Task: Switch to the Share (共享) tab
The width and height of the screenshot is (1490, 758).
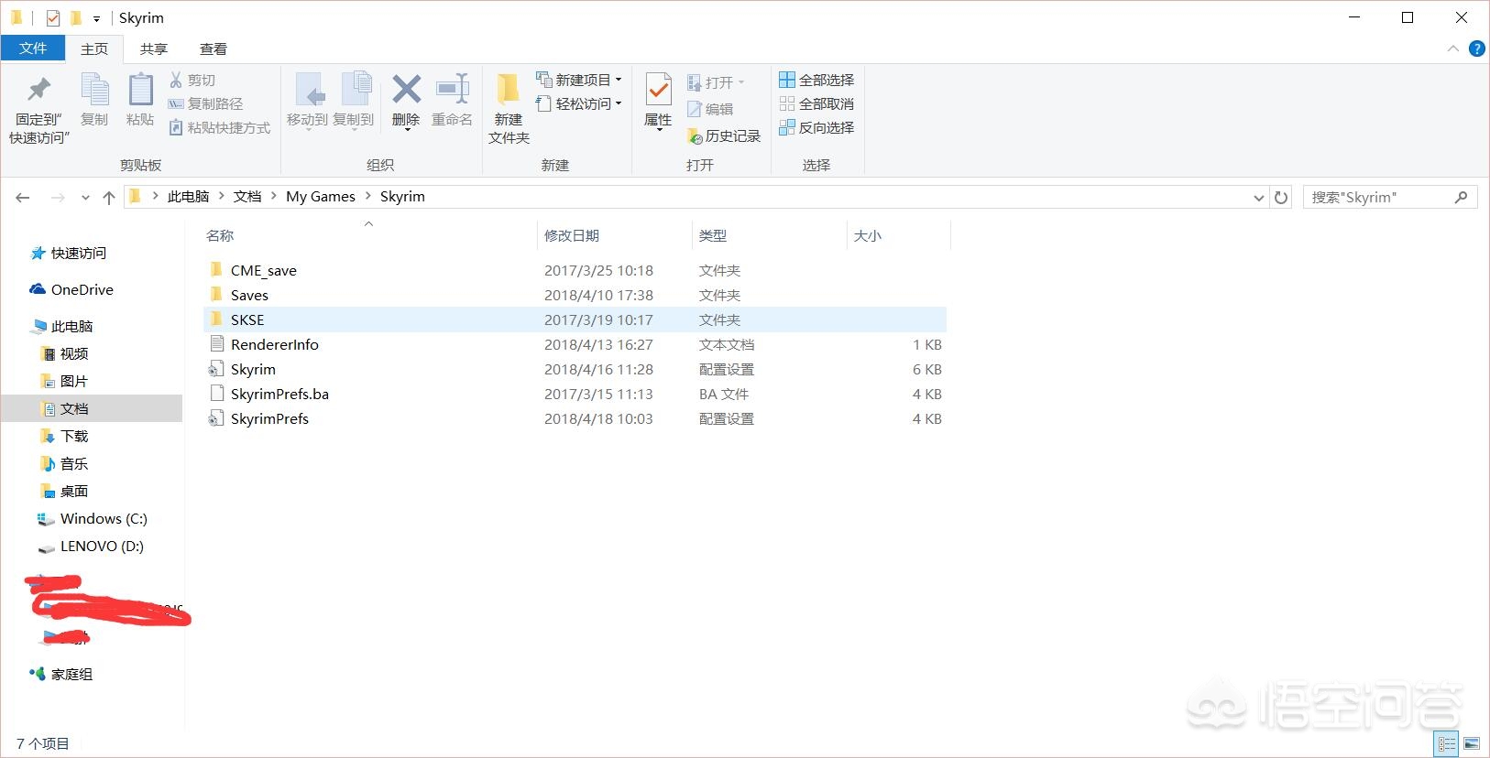Action: click(154, 49)
